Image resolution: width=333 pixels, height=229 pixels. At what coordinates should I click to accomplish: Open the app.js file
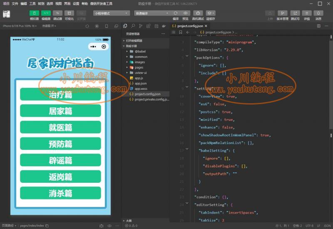(x=146, y=78)
